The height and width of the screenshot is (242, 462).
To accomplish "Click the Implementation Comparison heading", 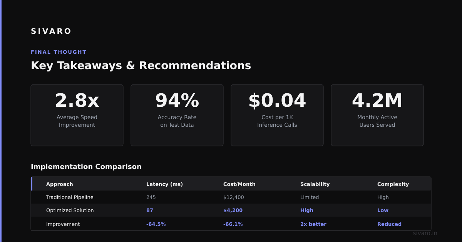I will pyautogui.click(x=86, y=167).
